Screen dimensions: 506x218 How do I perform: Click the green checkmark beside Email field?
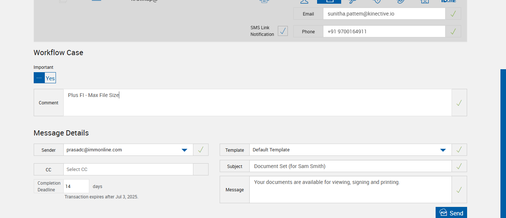[x=453, y=14]
